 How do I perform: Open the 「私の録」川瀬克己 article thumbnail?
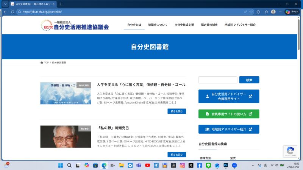(66, 136)
